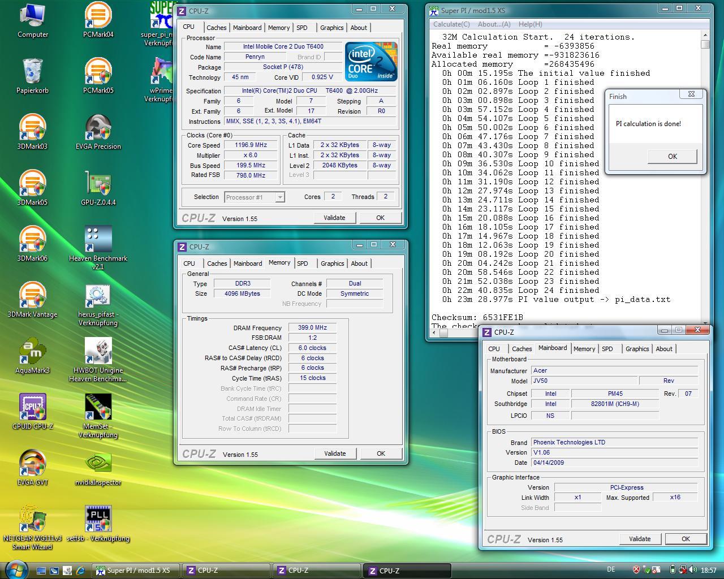Open the wPrime shortcut desktop icon
This screenshot has height=579, width=724.
click(161, 80)
